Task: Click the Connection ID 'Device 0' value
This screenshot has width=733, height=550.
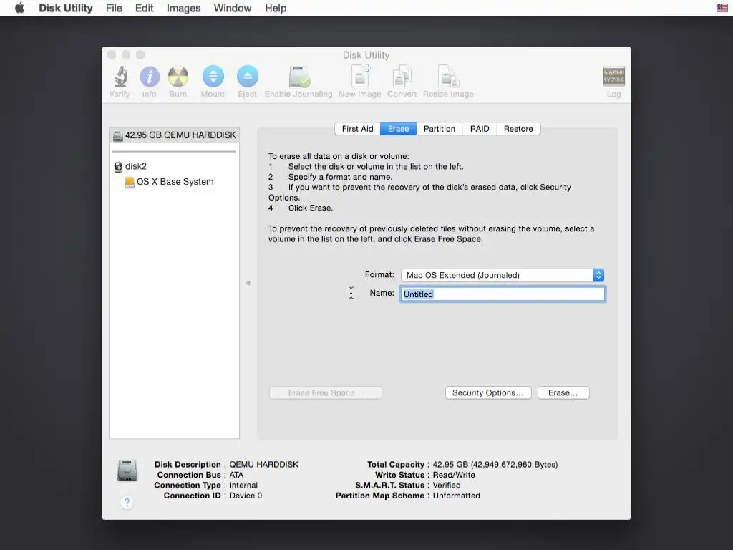Action: click(x=246, y=496)
